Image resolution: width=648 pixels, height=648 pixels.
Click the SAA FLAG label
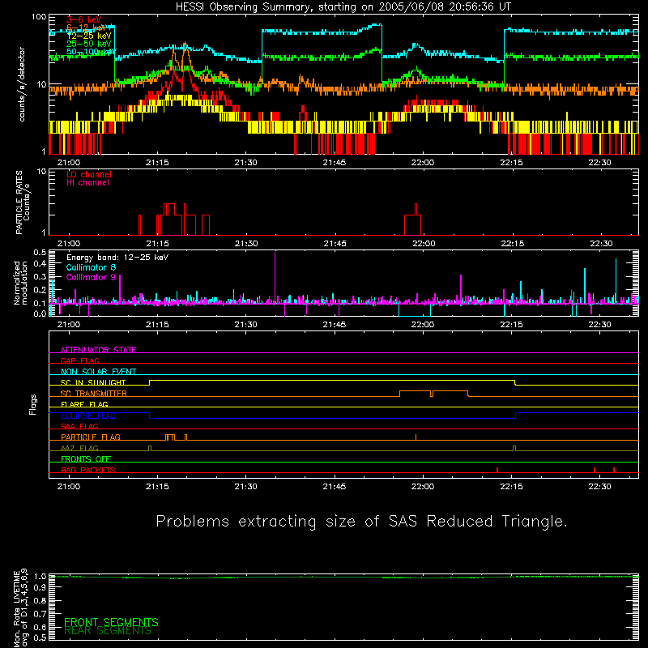[x=79, y=426]
